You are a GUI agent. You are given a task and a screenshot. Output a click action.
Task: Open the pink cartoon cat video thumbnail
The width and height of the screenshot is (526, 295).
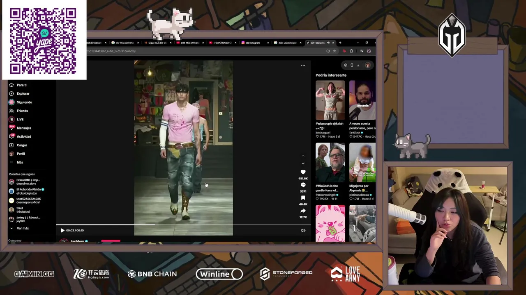330,224
